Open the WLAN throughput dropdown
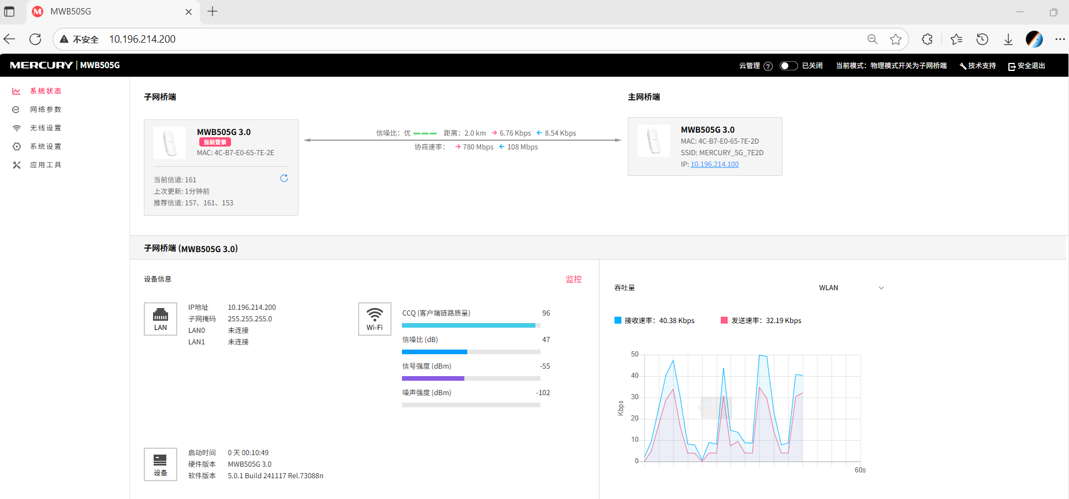1069x499 pixels. [851, 288]
